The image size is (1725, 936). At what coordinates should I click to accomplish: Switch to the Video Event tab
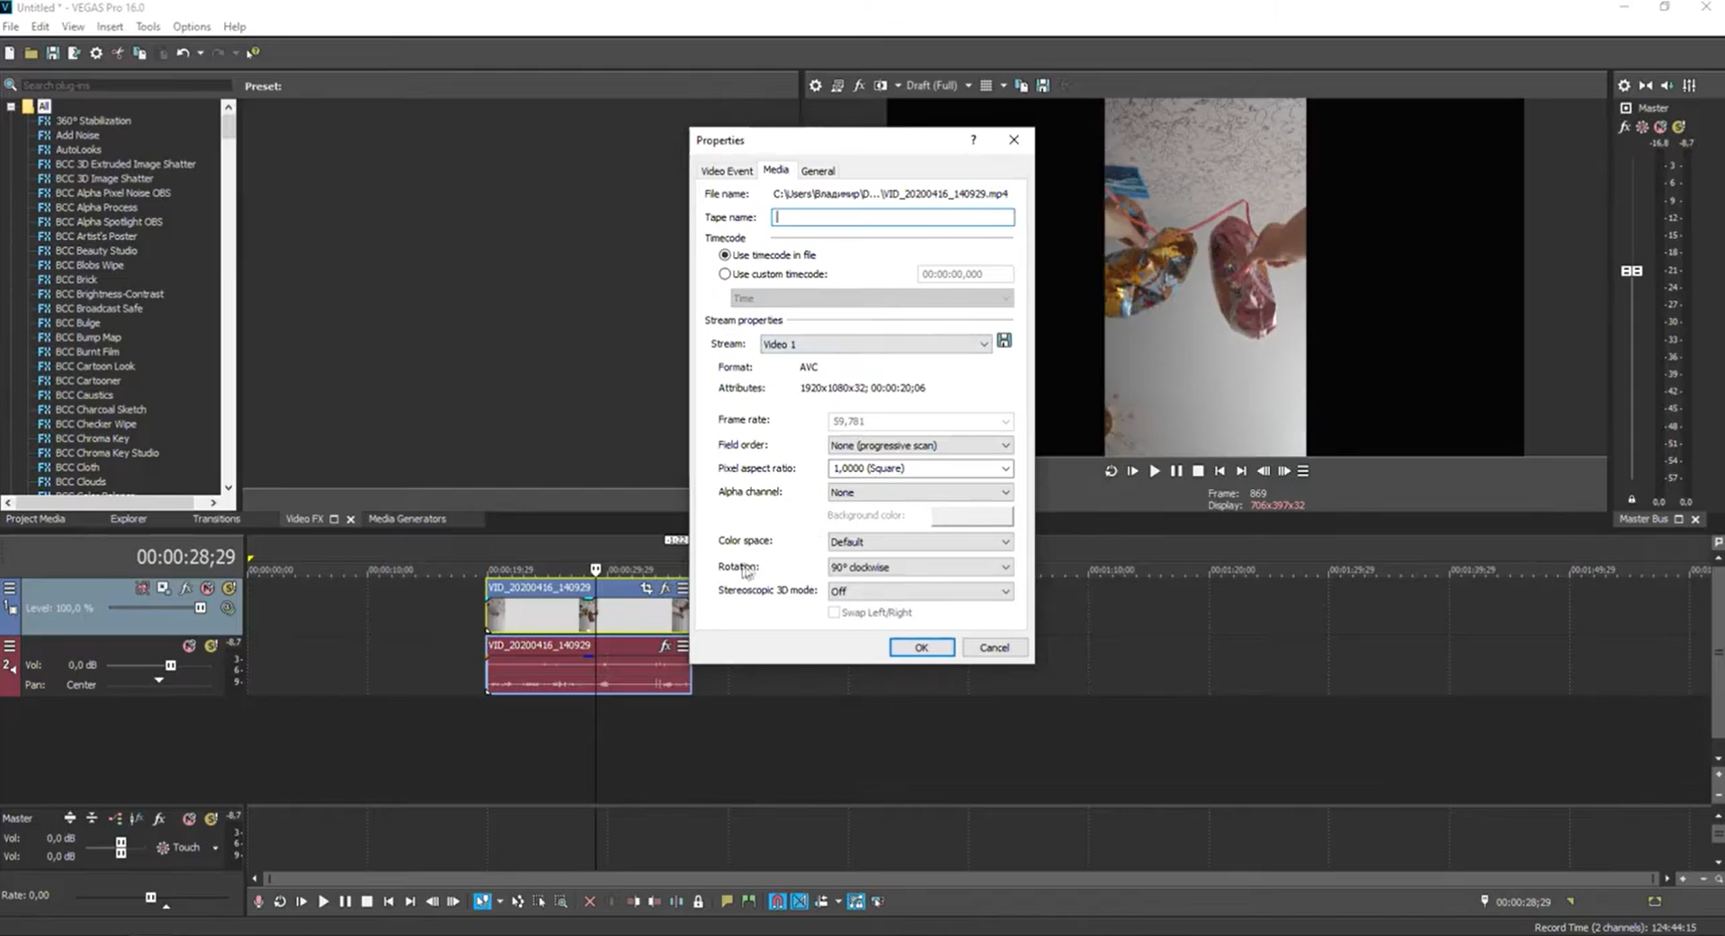(x=726, y=171)
